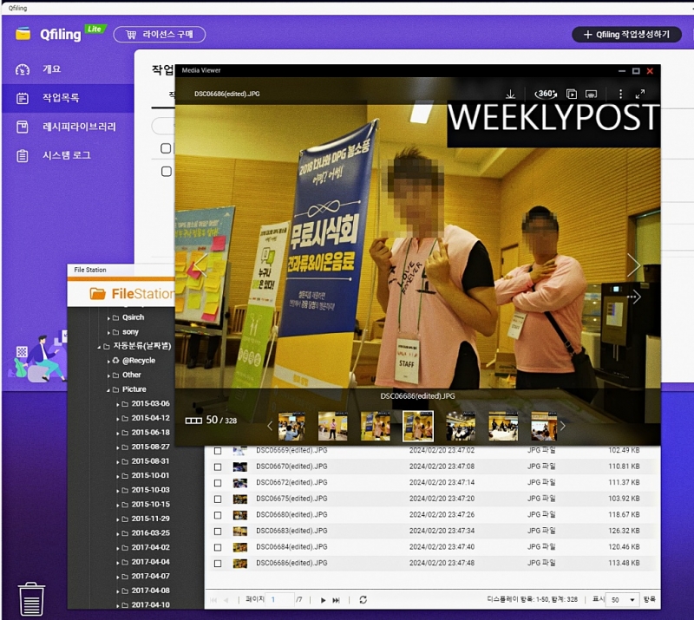Show the next photo with right arrow
The image size is (694, 620).
[x=633, y=265]
